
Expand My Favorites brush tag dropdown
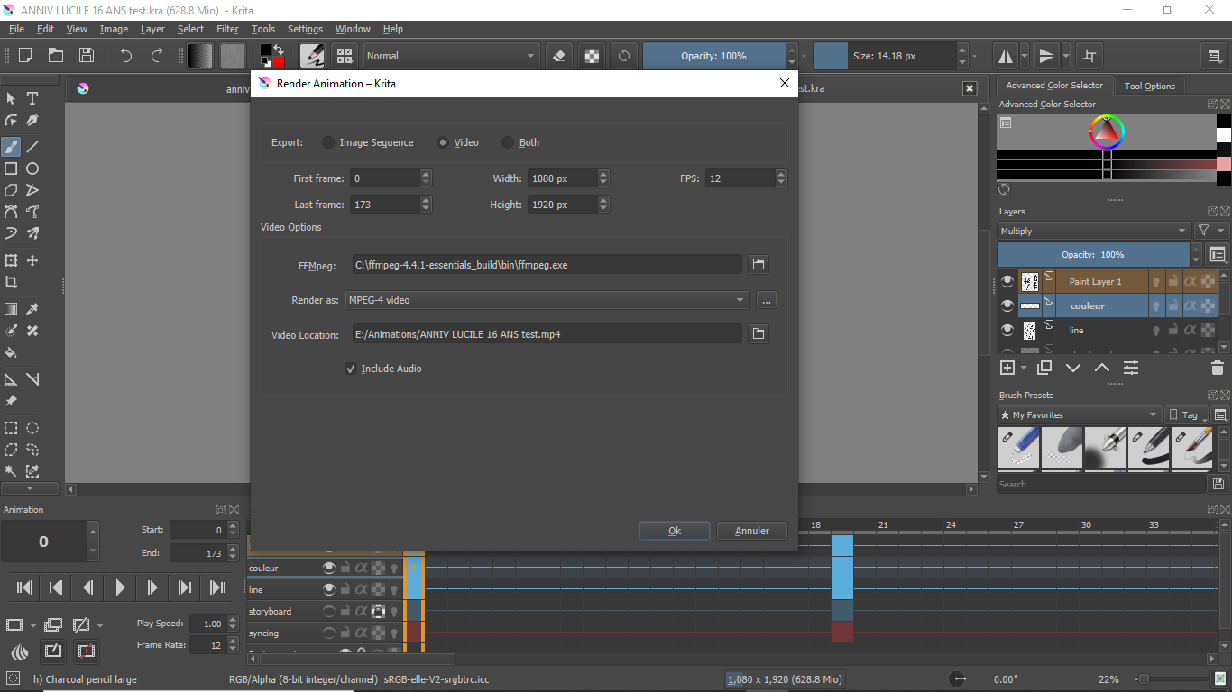pos(1079,415)
